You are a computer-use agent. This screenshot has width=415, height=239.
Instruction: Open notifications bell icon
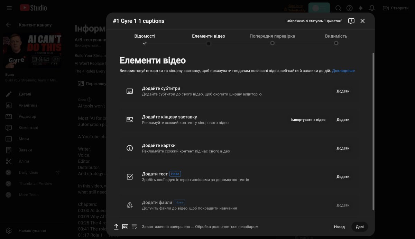pos(372,8)
